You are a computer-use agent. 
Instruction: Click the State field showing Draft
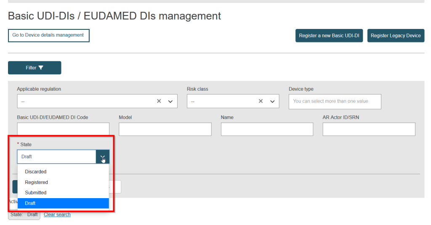(56, 157)
